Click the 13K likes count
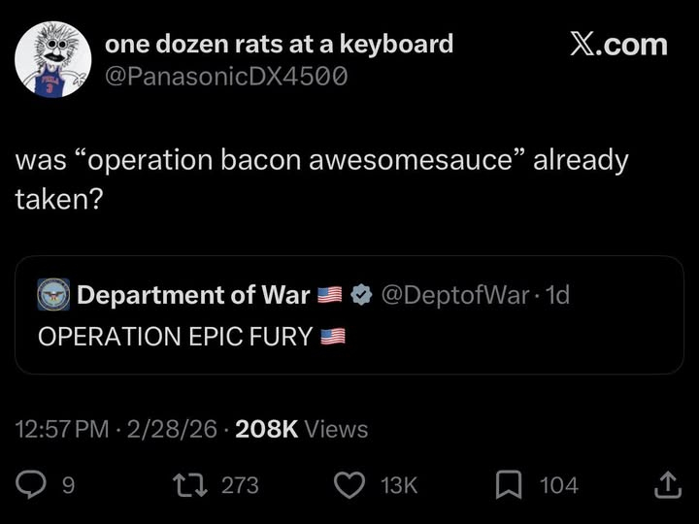 [x=399, y=485]
